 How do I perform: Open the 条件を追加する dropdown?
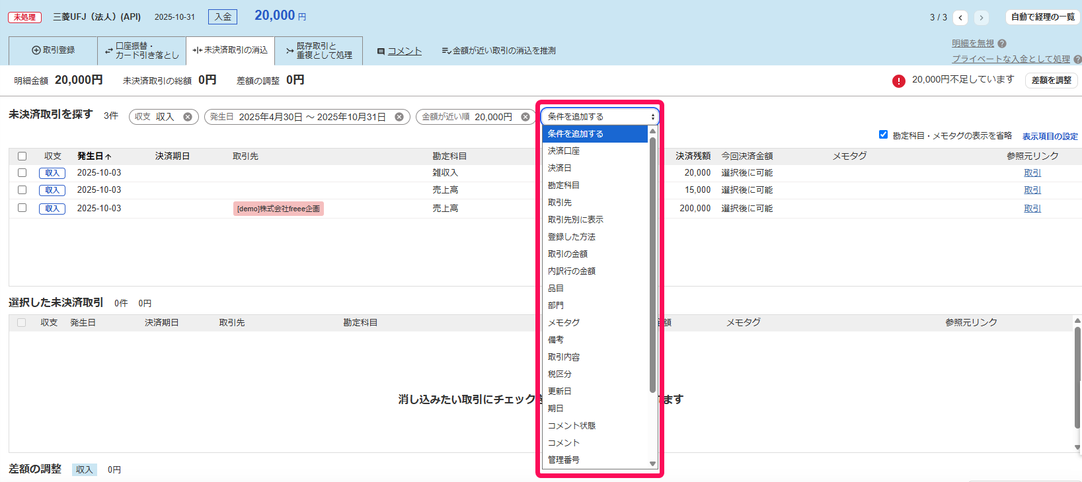[600, 117]
